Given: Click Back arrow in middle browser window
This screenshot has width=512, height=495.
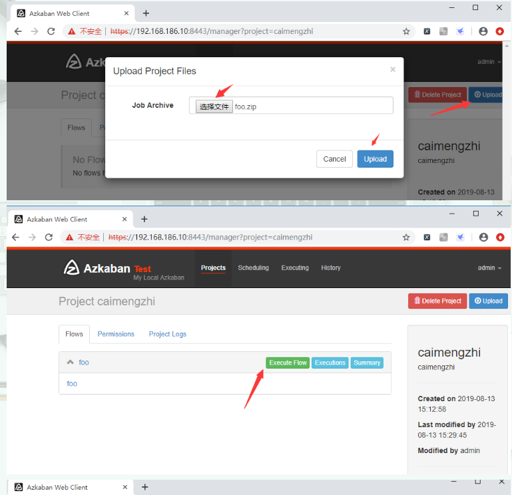Looking at the screenshot, I should [x=16, y=238].
